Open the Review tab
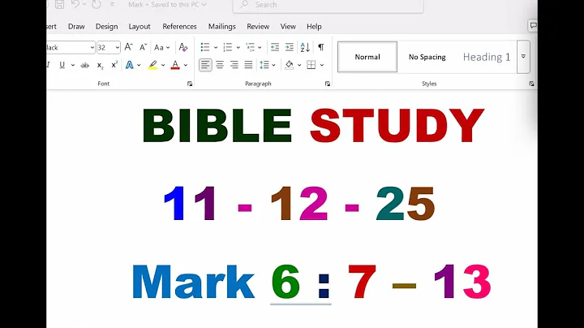 click(258, 27)
